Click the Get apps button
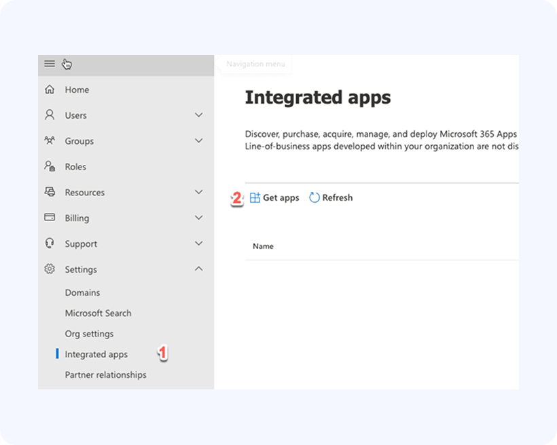Image resolution: width=557 pixels, height=445 pixels. pos(274,198)
